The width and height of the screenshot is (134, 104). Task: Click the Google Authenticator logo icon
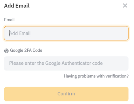6,51
